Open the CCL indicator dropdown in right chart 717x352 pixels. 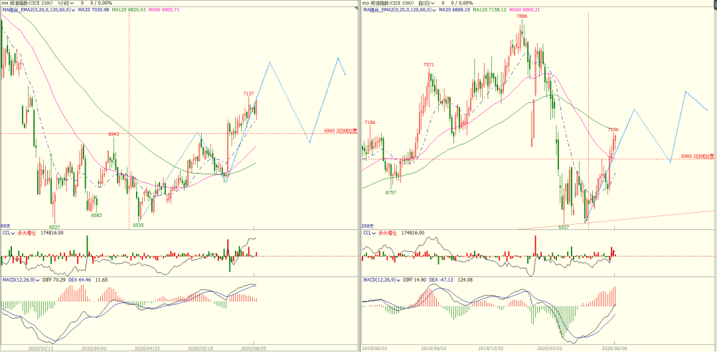click(374, 233)
